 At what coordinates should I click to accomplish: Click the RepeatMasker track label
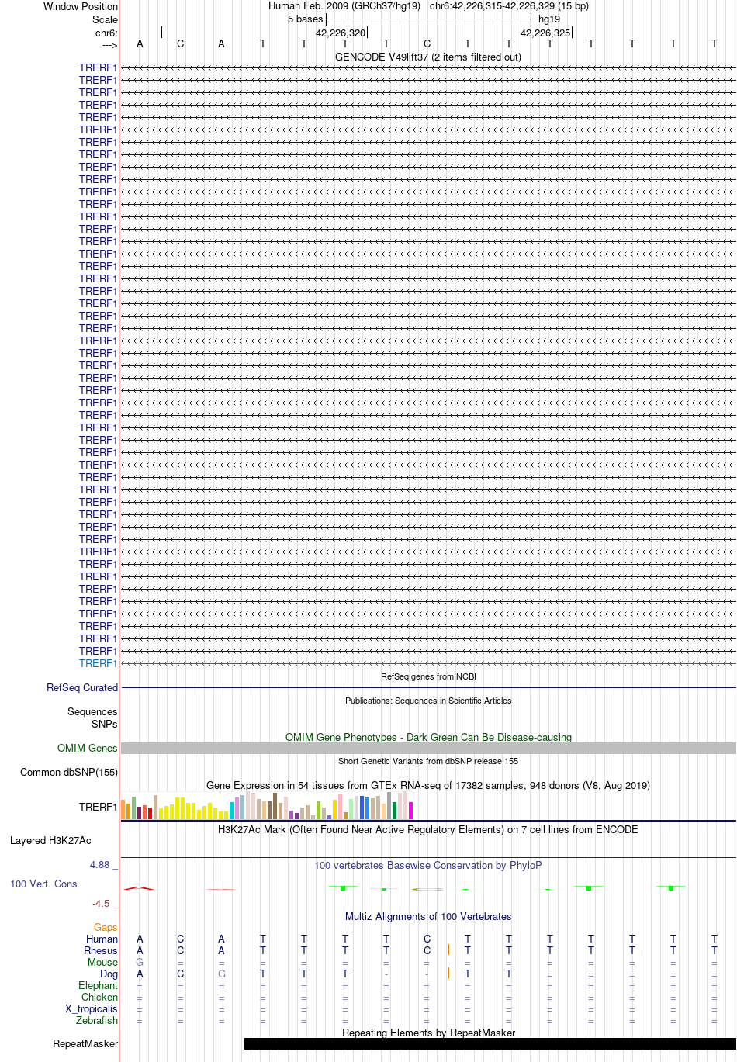tap(85, 1043)
